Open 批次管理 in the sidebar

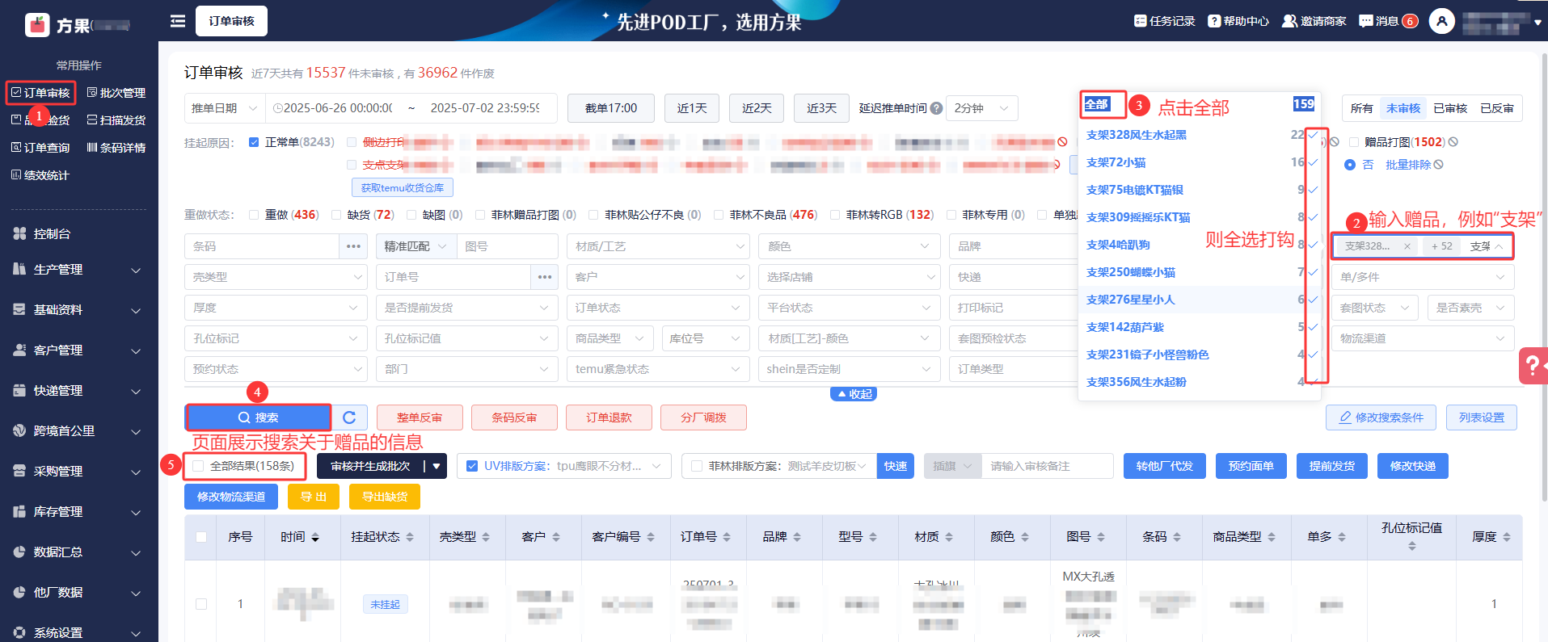pos(116,93)
